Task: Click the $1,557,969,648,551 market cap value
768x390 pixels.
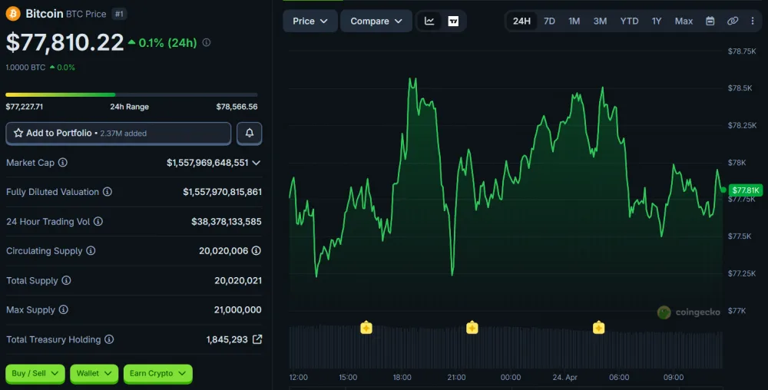Action: pyautogui.click(x=207, y=163)
